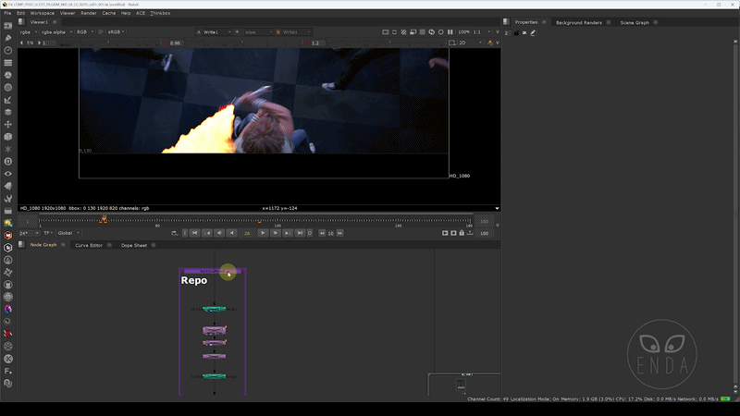Switch to the Scene Graph tab
Screen dimensions: 740x416
coord(635,22)
